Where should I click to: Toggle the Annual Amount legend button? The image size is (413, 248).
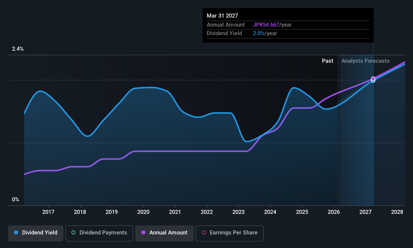coord(164,233)
